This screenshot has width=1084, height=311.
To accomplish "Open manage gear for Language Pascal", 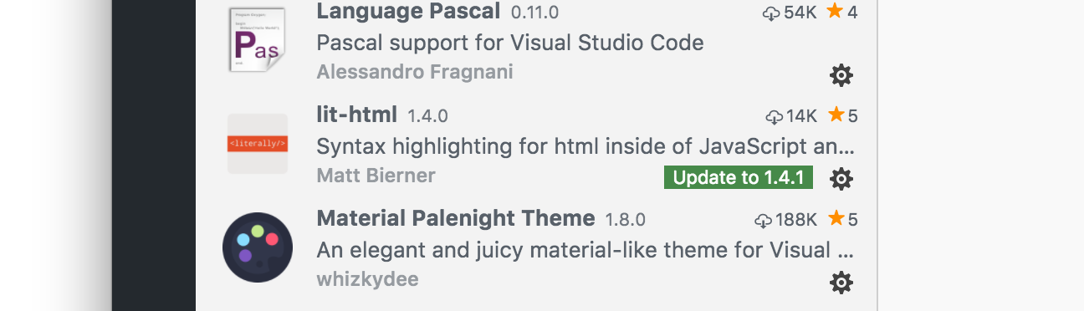I will pos(841,76).
